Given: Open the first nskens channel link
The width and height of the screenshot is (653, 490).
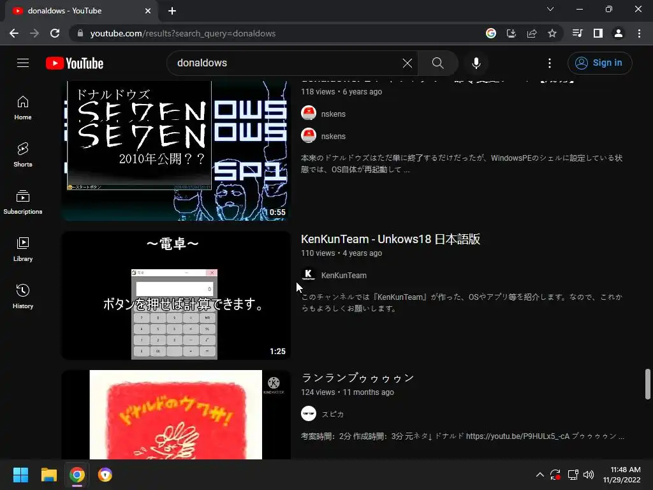Looking at the screenshot, I should pyautogui.click(x=333, y=114).
